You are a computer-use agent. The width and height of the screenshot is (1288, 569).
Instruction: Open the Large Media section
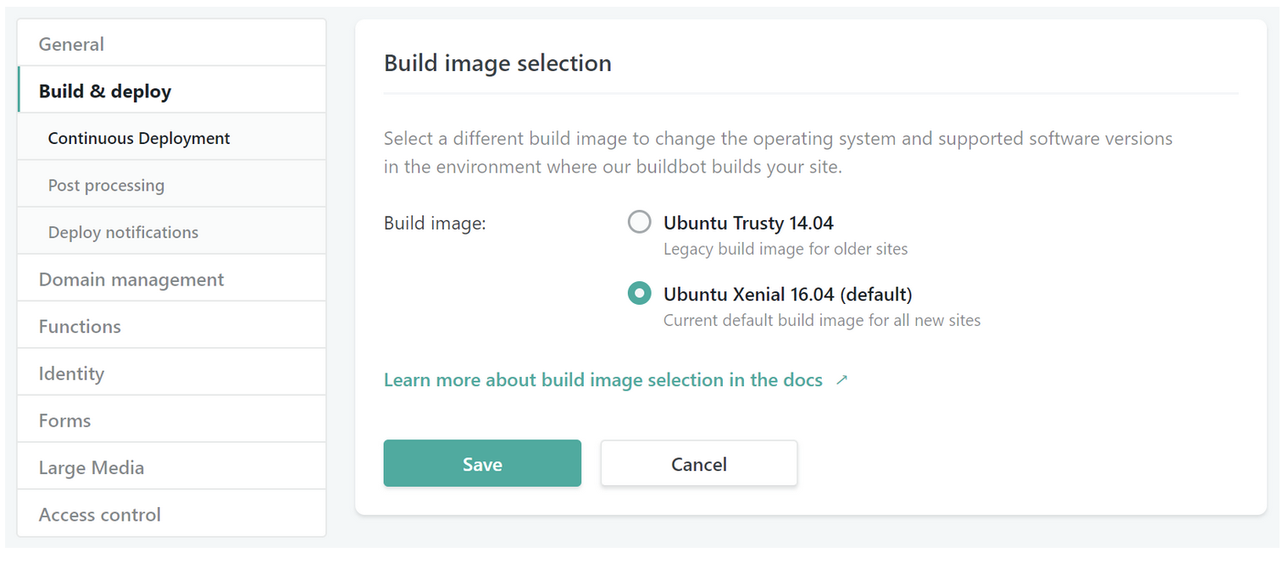coord(91,467)
